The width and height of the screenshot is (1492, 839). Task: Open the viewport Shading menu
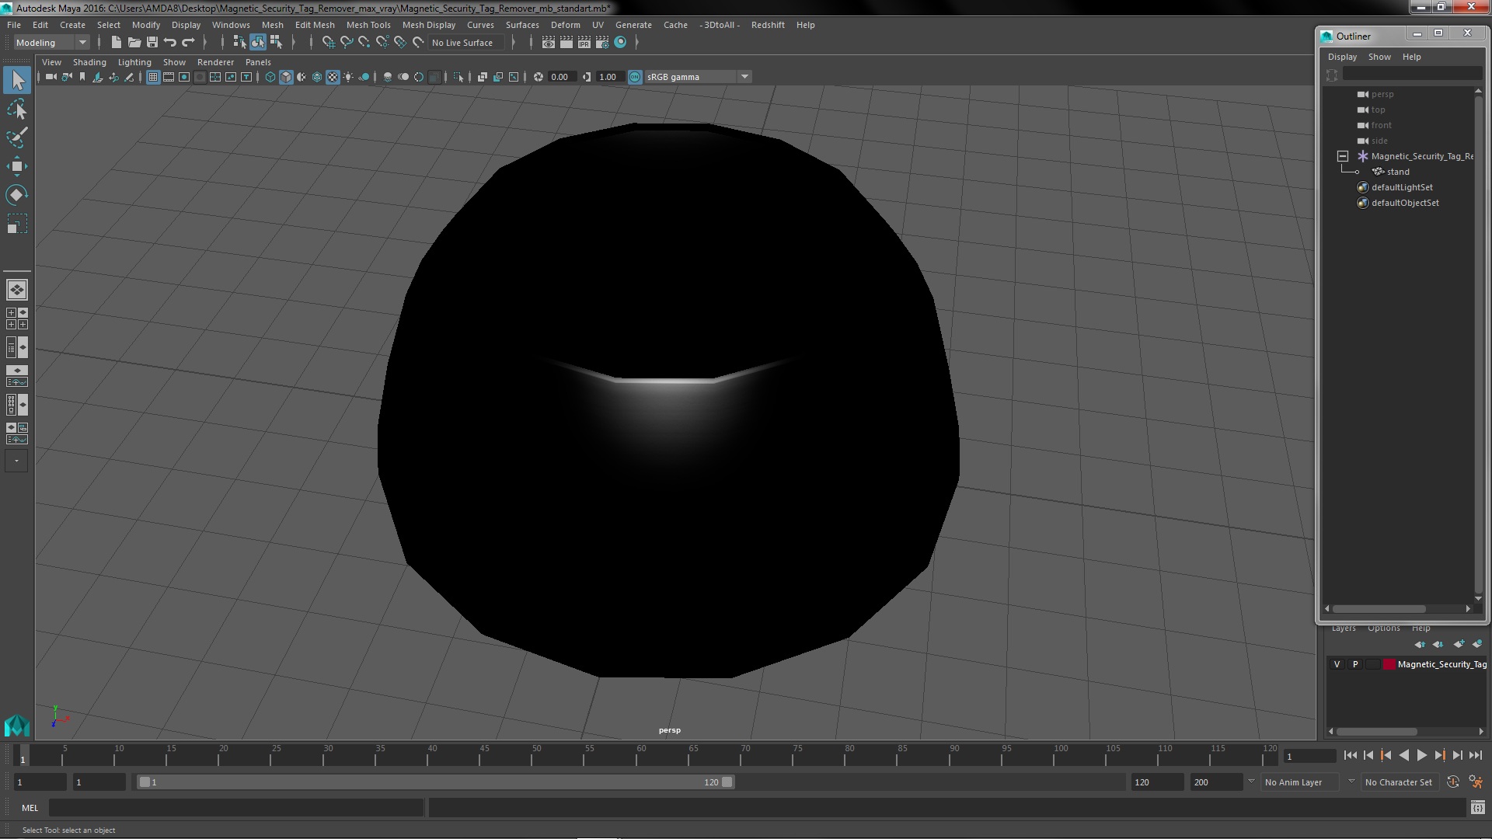(x=89, y=62)
